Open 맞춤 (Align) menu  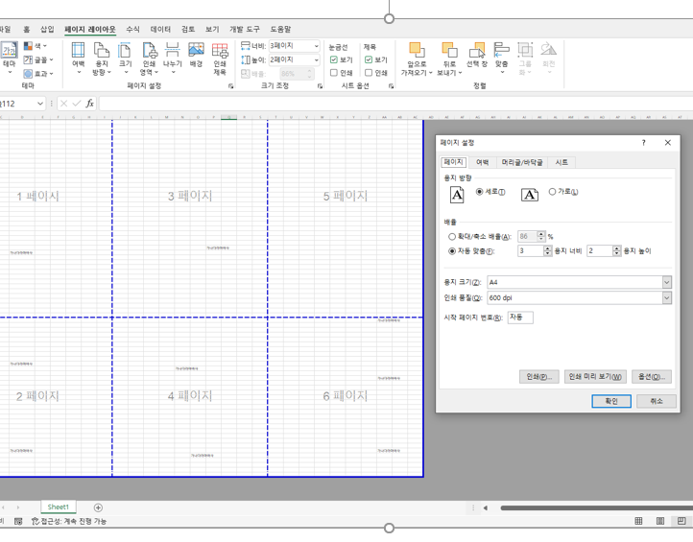coord(502,58)
